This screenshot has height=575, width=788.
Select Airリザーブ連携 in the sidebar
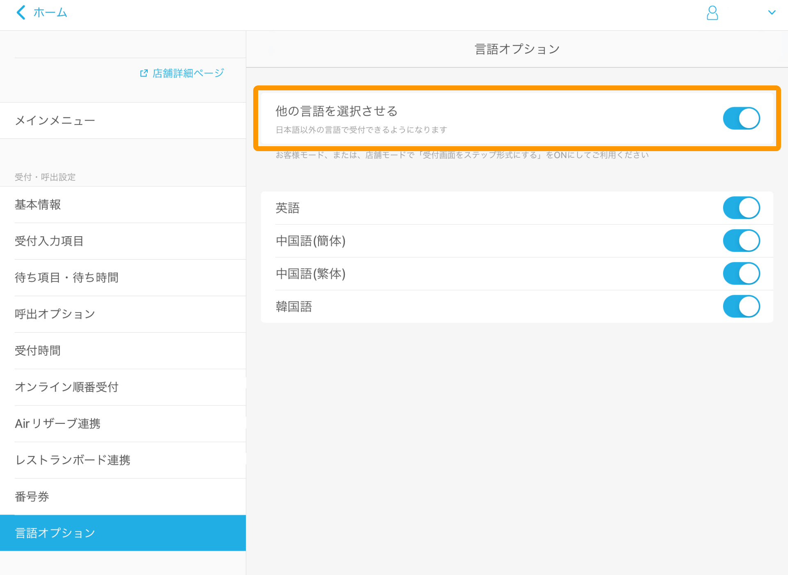tap(57, 423)
